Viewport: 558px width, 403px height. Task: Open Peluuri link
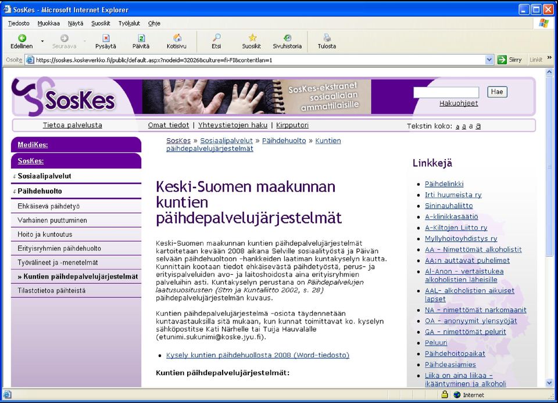pos(436,343)
